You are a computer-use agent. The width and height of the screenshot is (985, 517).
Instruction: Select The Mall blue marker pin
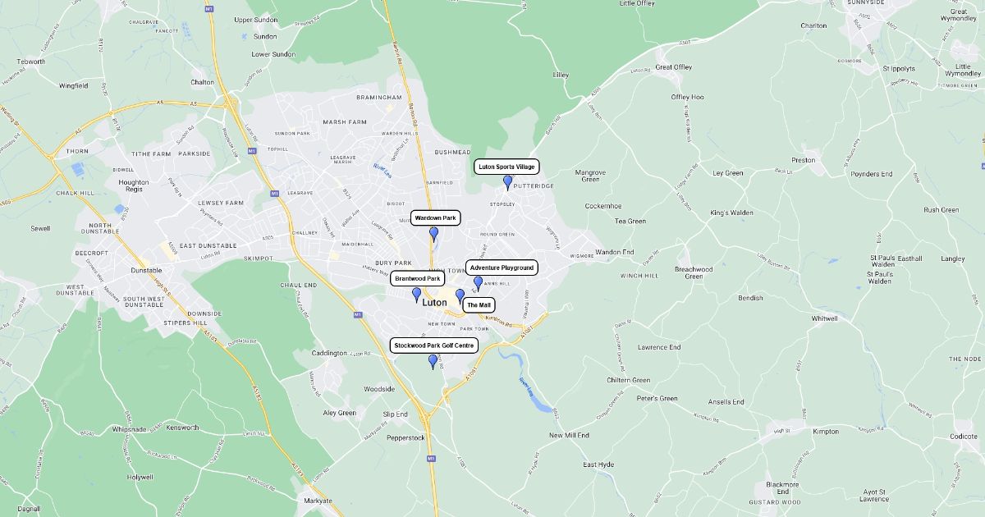[460, 296]
